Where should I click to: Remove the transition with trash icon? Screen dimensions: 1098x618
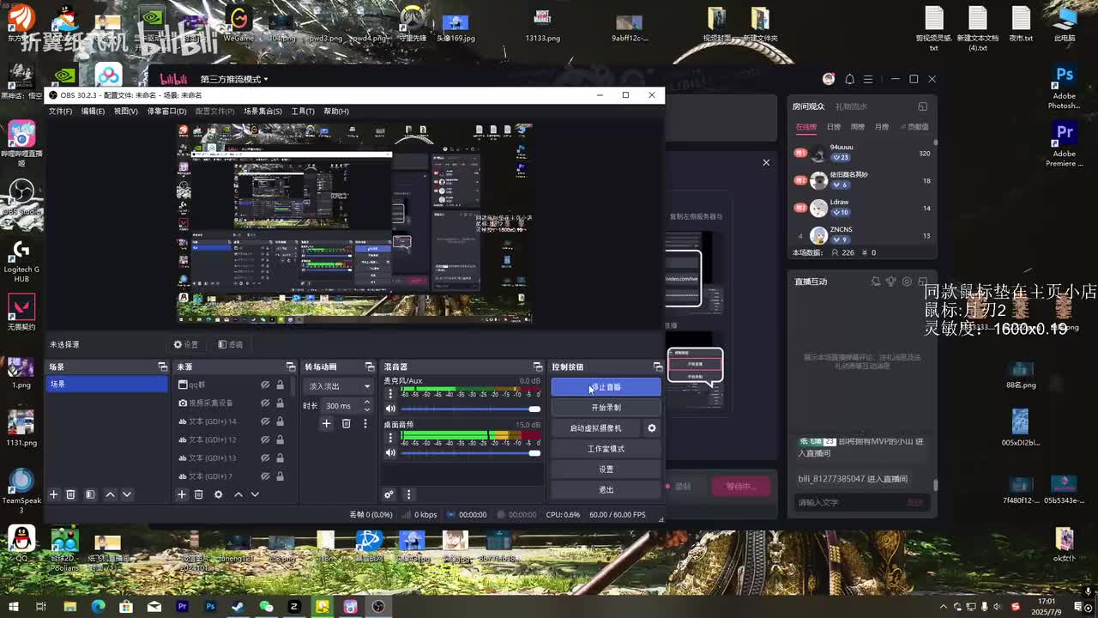[346, 423]
